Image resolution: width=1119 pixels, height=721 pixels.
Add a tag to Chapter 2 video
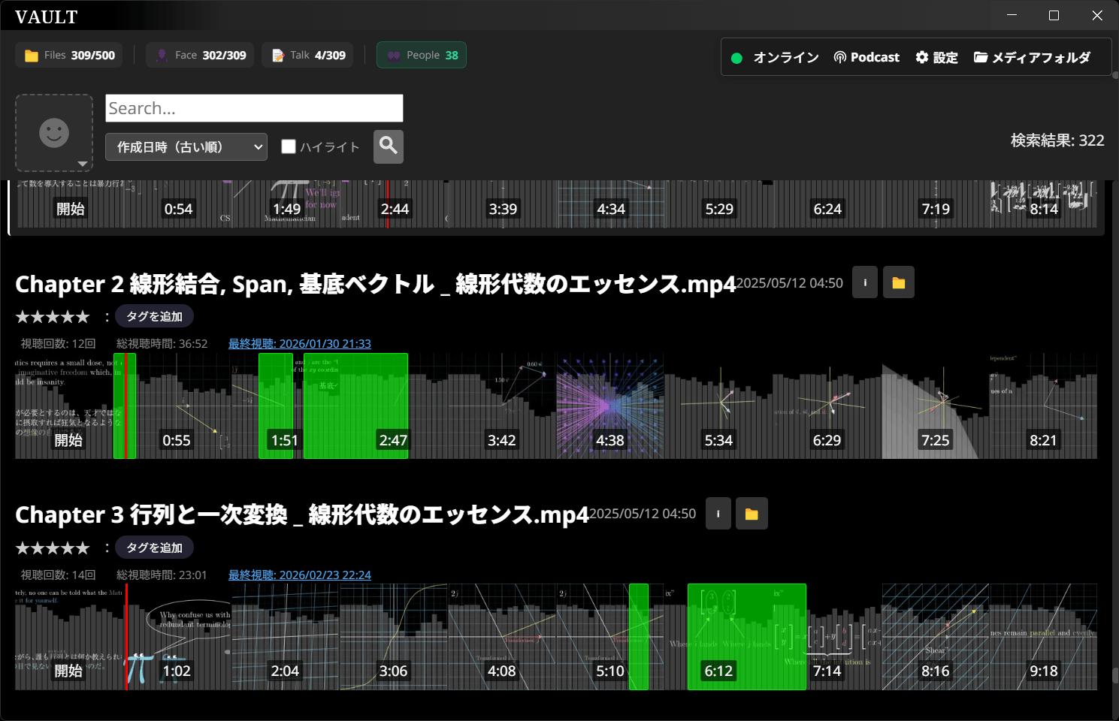tap(154, 316)
